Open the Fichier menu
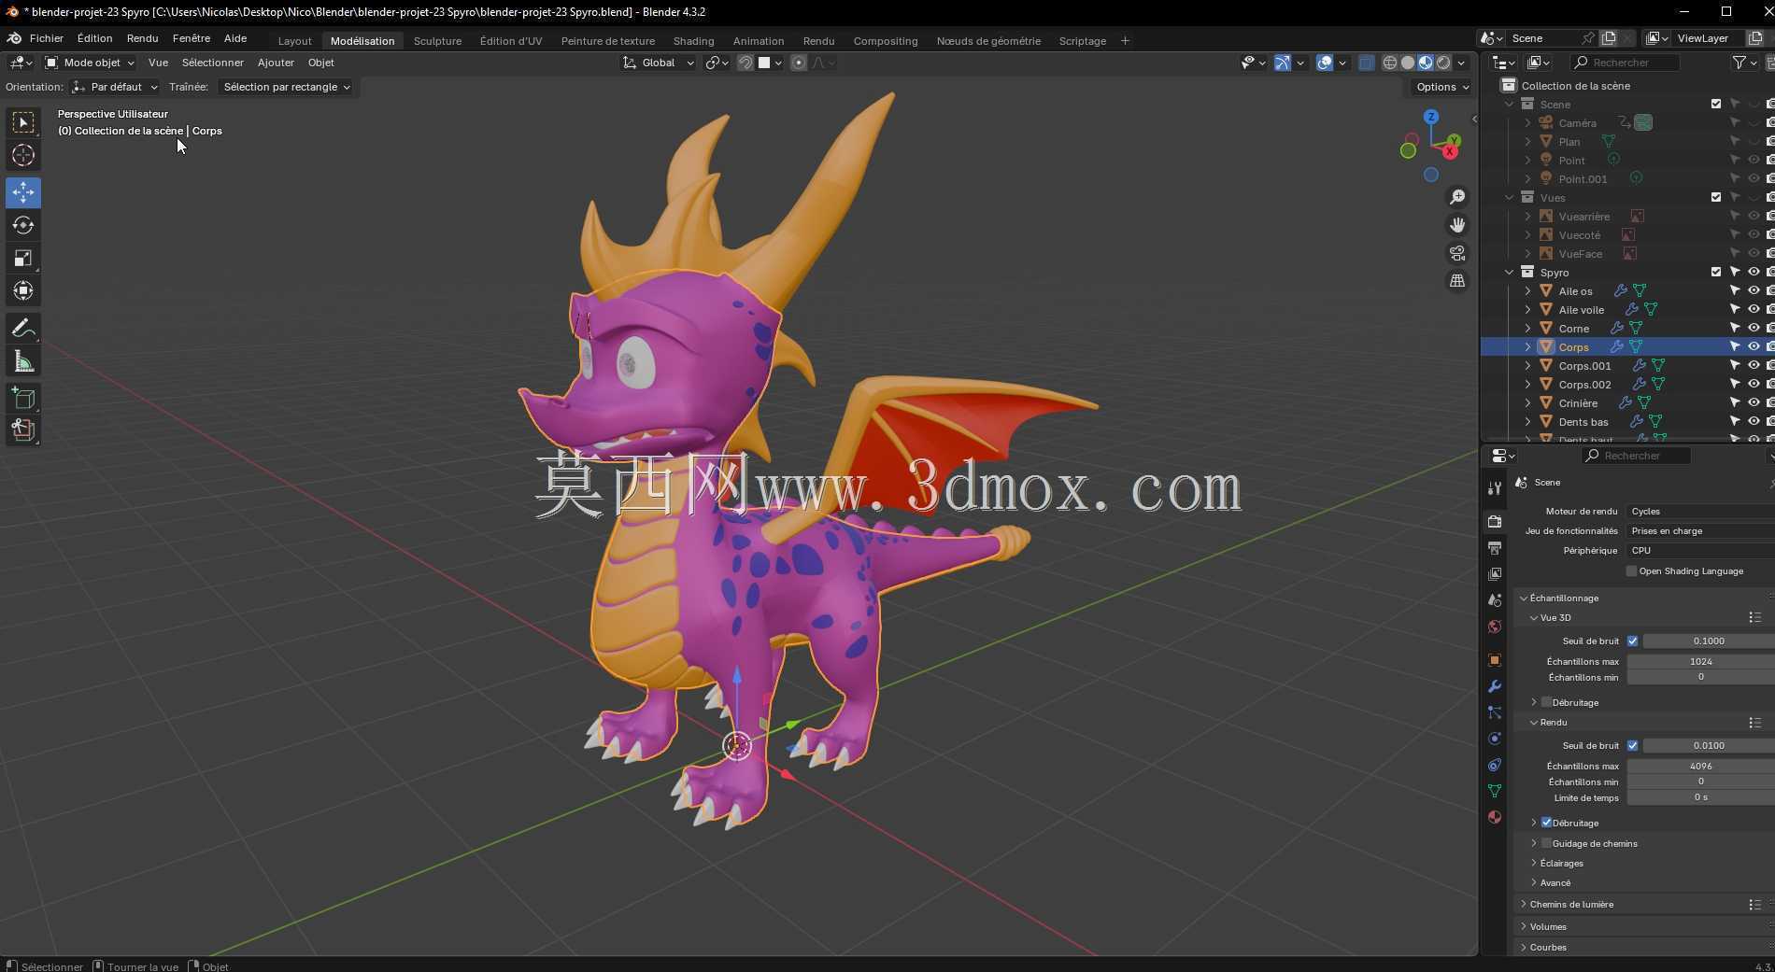This screenshot has width=1775, height=972. [x=46, y=38]
